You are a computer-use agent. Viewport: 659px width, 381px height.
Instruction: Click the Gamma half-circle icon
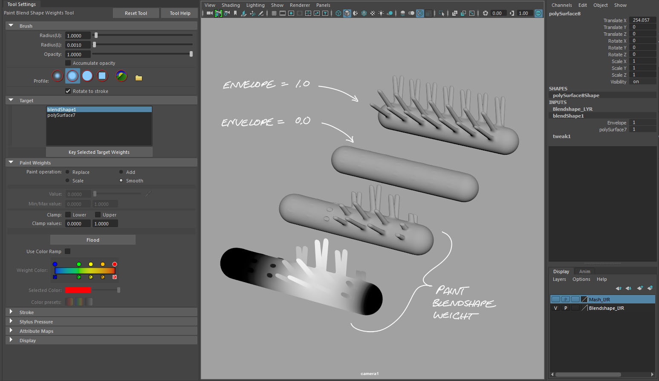[512, 13]
